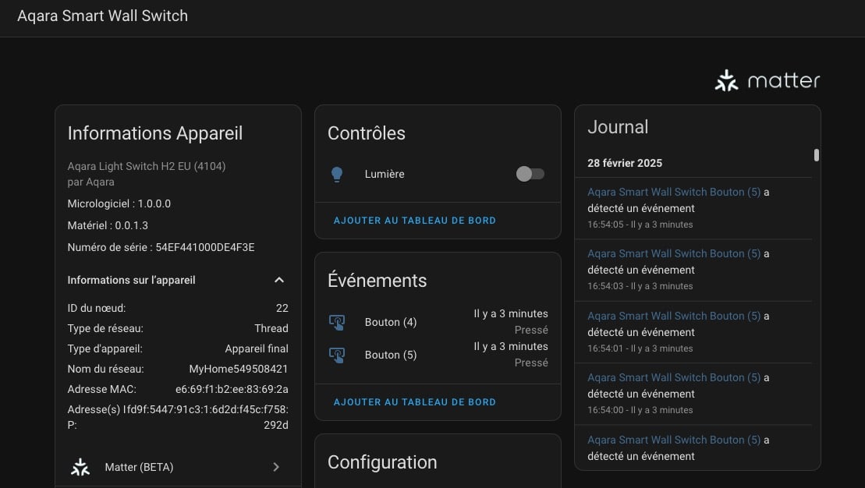Click the par Aqara manufacturer text
The width and height of the screenshot is (865, 488).
91,182
